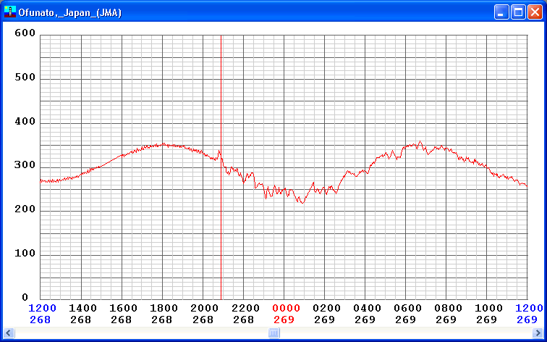Click the time label 0200
Screen dimensions: 547x342
(326, 308)
